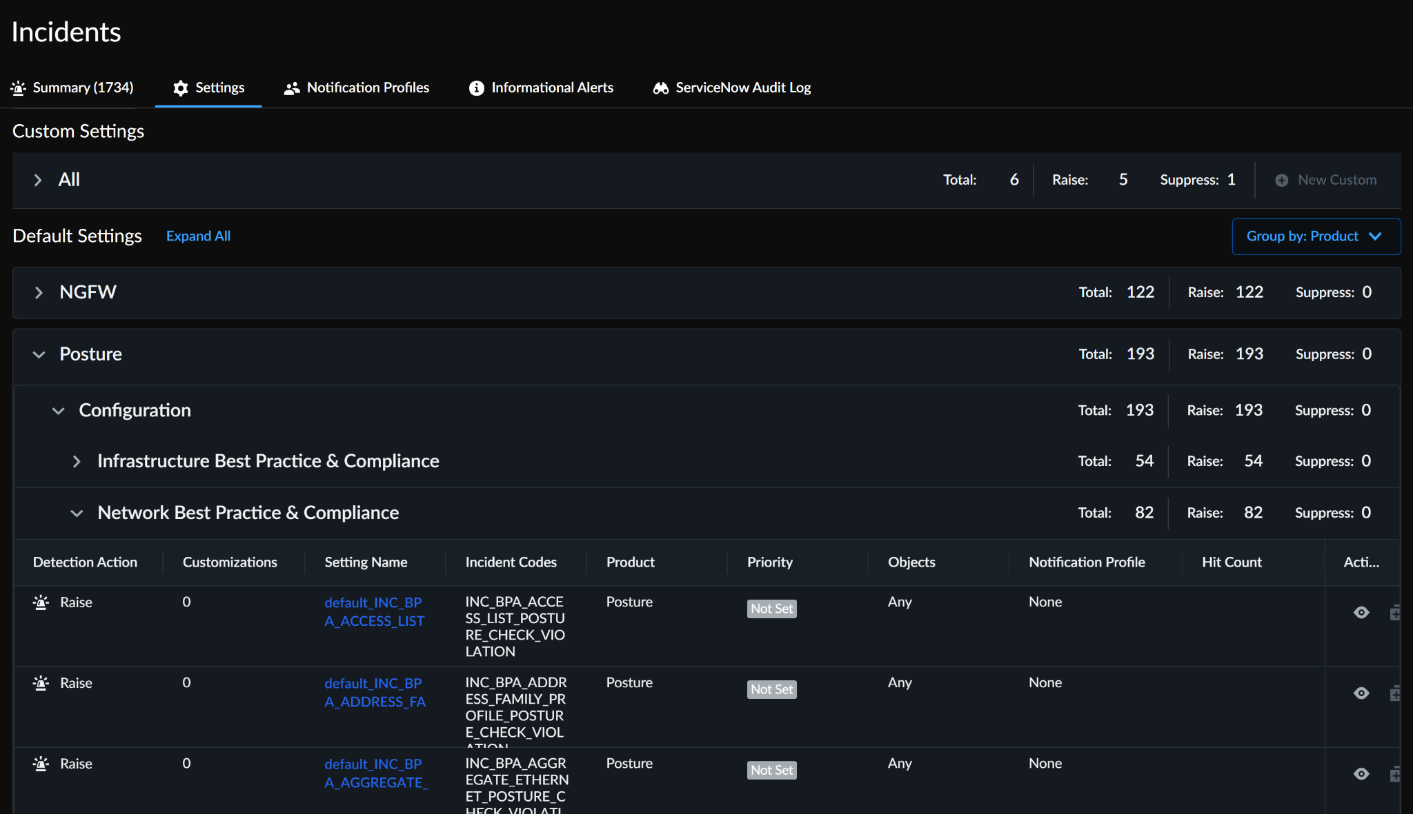Image resolution: width=1413 pixels, height=814 pixels.
Task: Click the siren icon beside Summary tab
Action: pos(19,88)
